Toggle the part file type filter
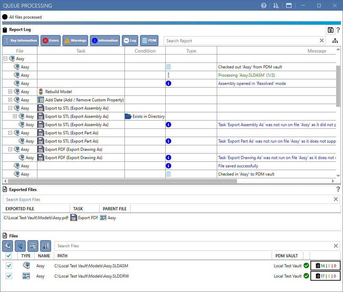 coord(20,246)
